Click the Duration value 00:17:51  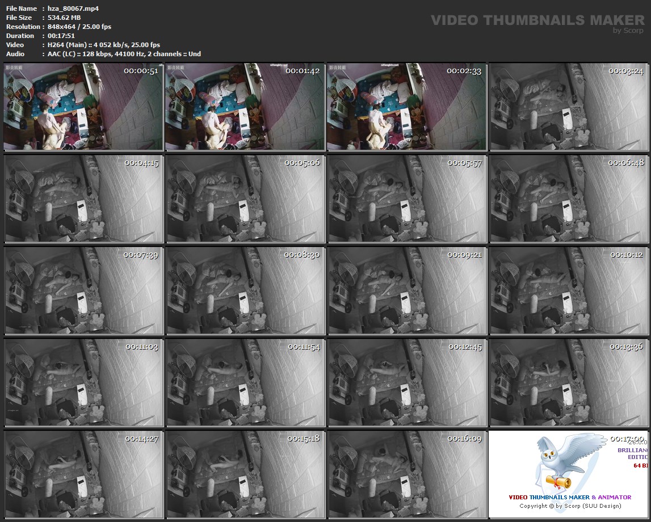point(62,36)
